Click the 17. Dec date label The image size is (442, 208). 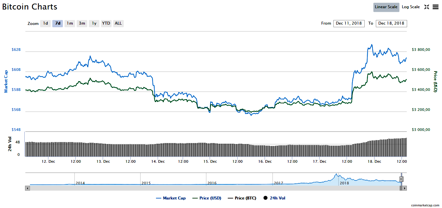pyautogui.click(x=320, y=161)
